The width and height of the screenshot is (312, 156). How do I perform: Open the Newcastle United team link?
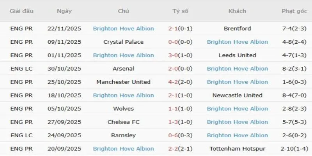pos(237,95)
